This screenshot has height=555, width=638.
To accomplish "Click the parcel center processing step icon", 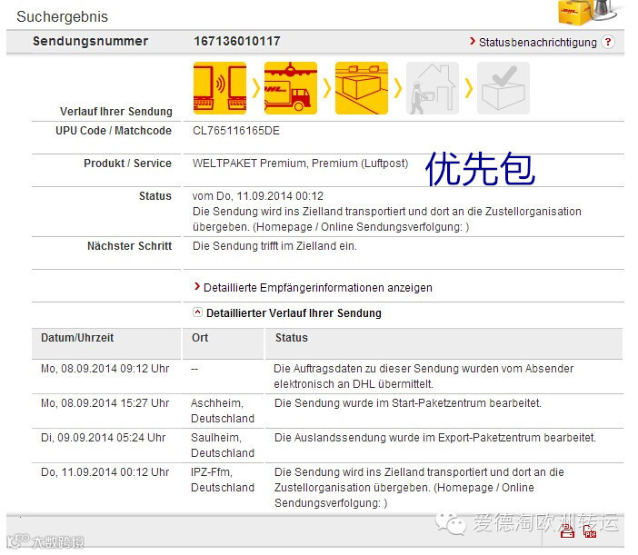I will coord(362,88).
